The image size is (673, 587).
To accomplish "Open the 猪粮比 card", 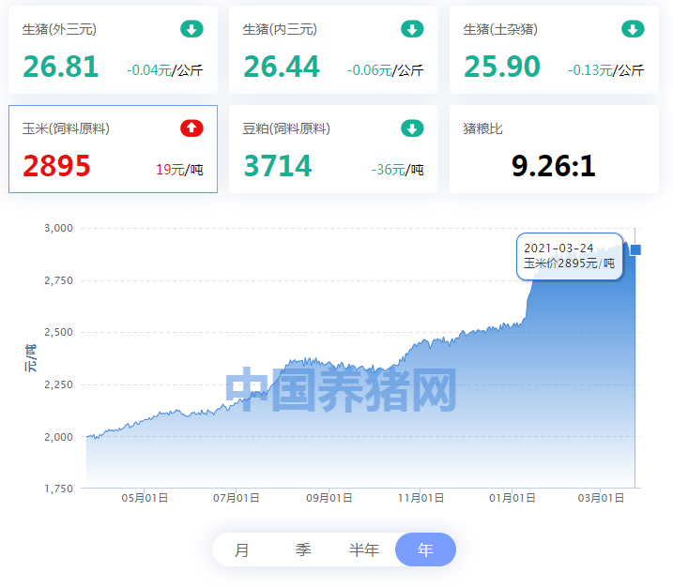I will 554,149.
